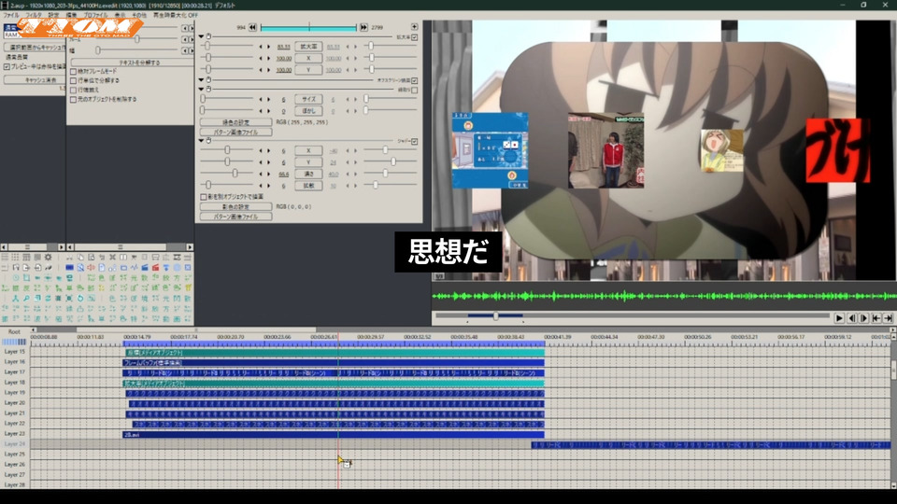Screen dimensions: 897x504
Task: Collapse the オフスクリーン描画 section triangle
Action: [x=202, y=80]
